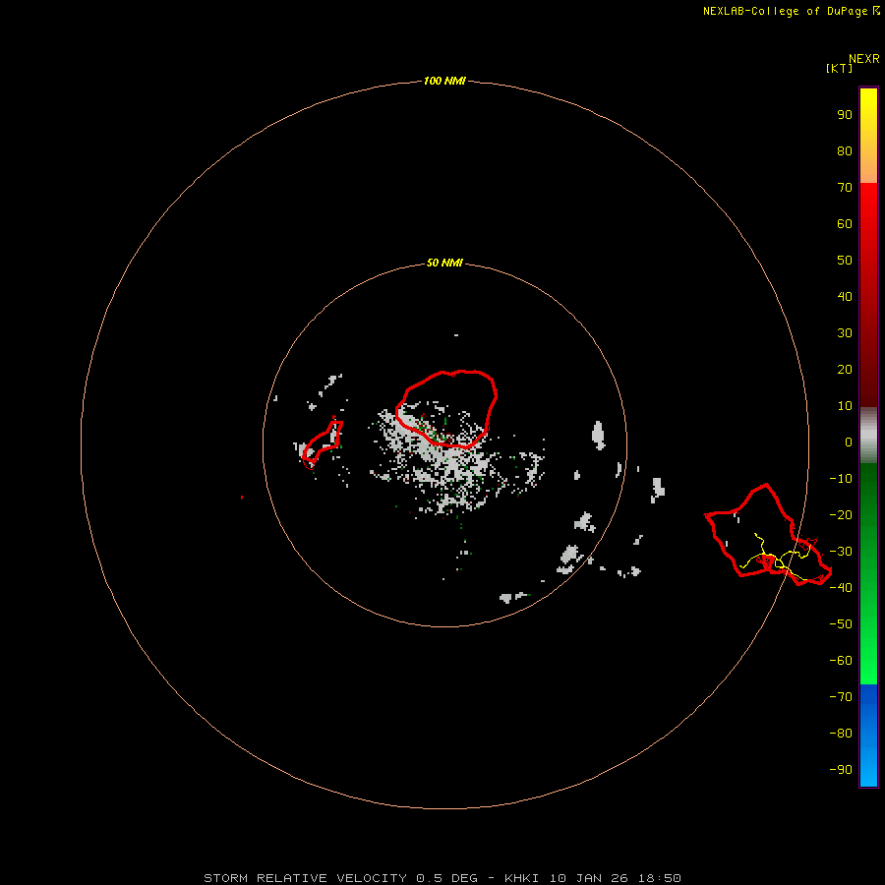Click the 30 value on the velocity scale
The width and height of the screenshot is (885, 885).
(x=845, y=333)
